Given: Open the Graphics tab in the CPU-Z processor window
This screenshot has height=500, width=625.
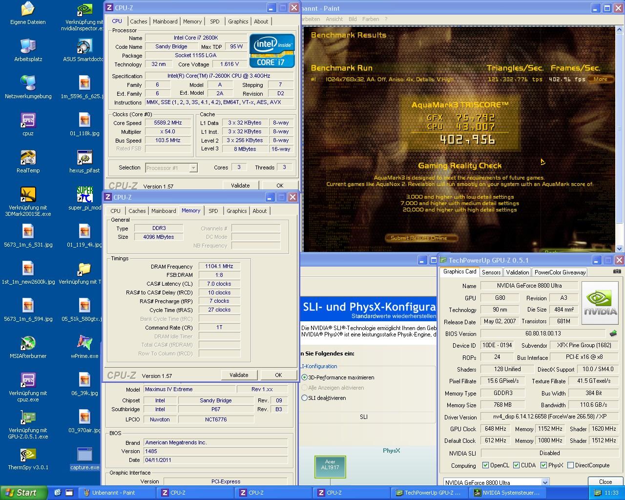Looking at the screenshot, I should pos(238,21).
